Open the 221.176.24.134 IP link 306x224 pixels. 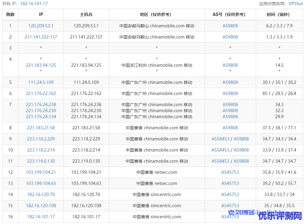click(41, 117)
